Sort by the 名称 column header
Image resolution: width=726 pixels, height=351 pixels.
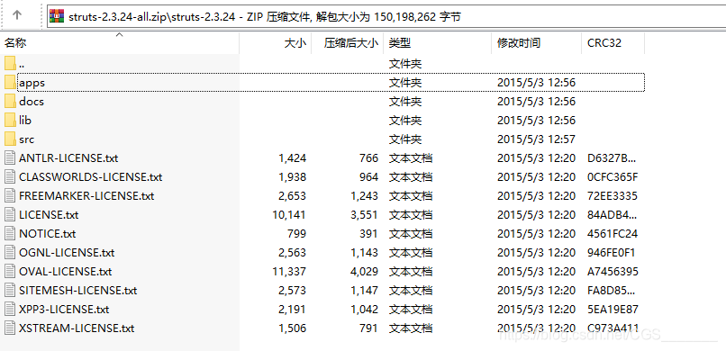tap(120, 43)
